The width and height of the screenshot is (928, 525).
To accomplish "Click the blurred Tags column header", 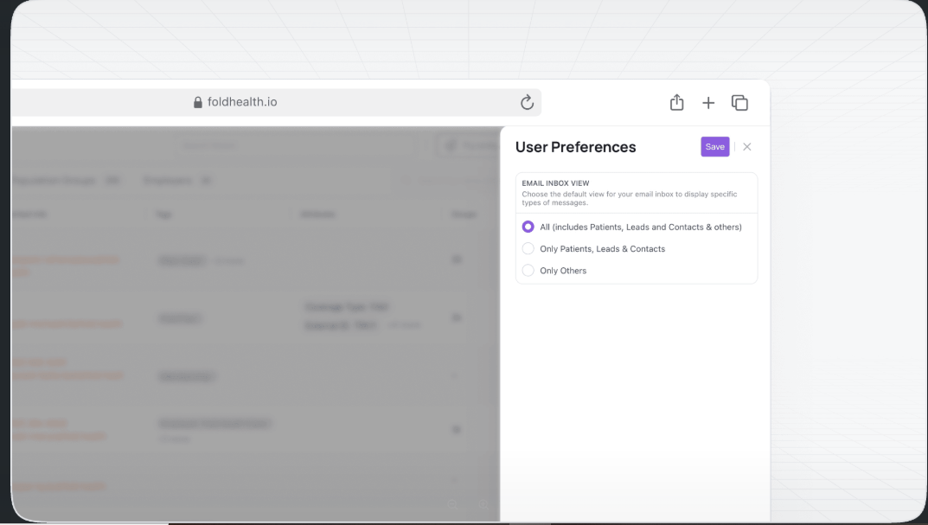I will (x=164, y=214).
